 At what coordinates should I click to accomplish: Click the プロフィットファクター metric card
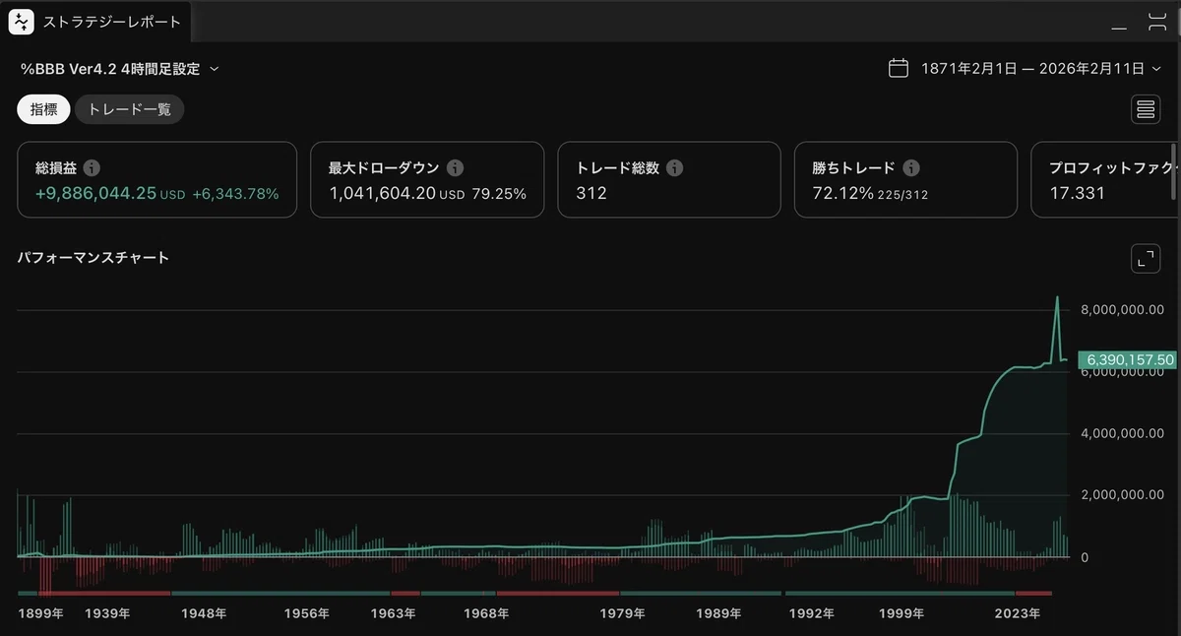1104,179
